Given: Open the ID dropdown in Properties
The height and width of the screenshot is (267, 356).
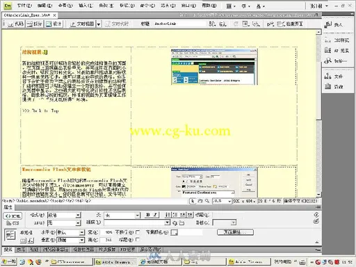Looking at the screenshot, I should point(64,223).
